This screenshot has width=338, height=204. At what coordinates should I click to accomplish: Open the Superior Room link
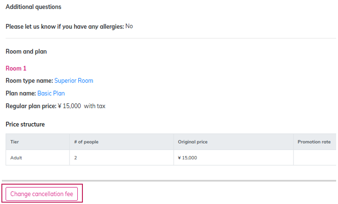point(74,81)
